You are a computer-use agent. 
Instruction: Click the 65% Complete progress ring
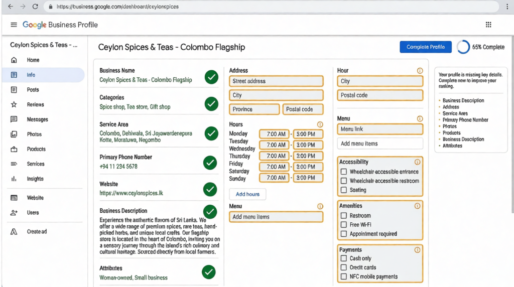(x=463, y=47)
